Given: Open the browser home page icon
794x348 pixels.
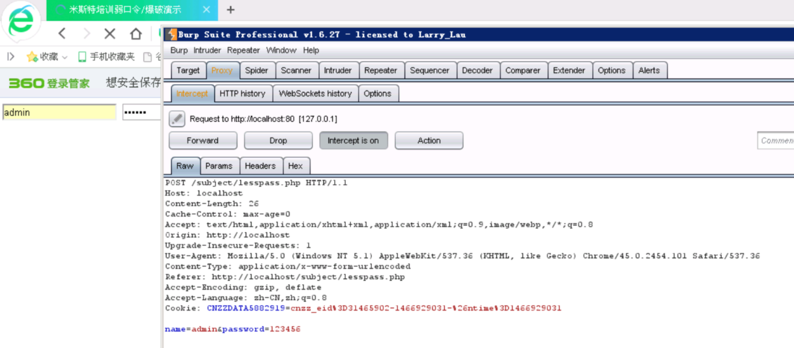Looking at the screenshot, I should (135, 33).
